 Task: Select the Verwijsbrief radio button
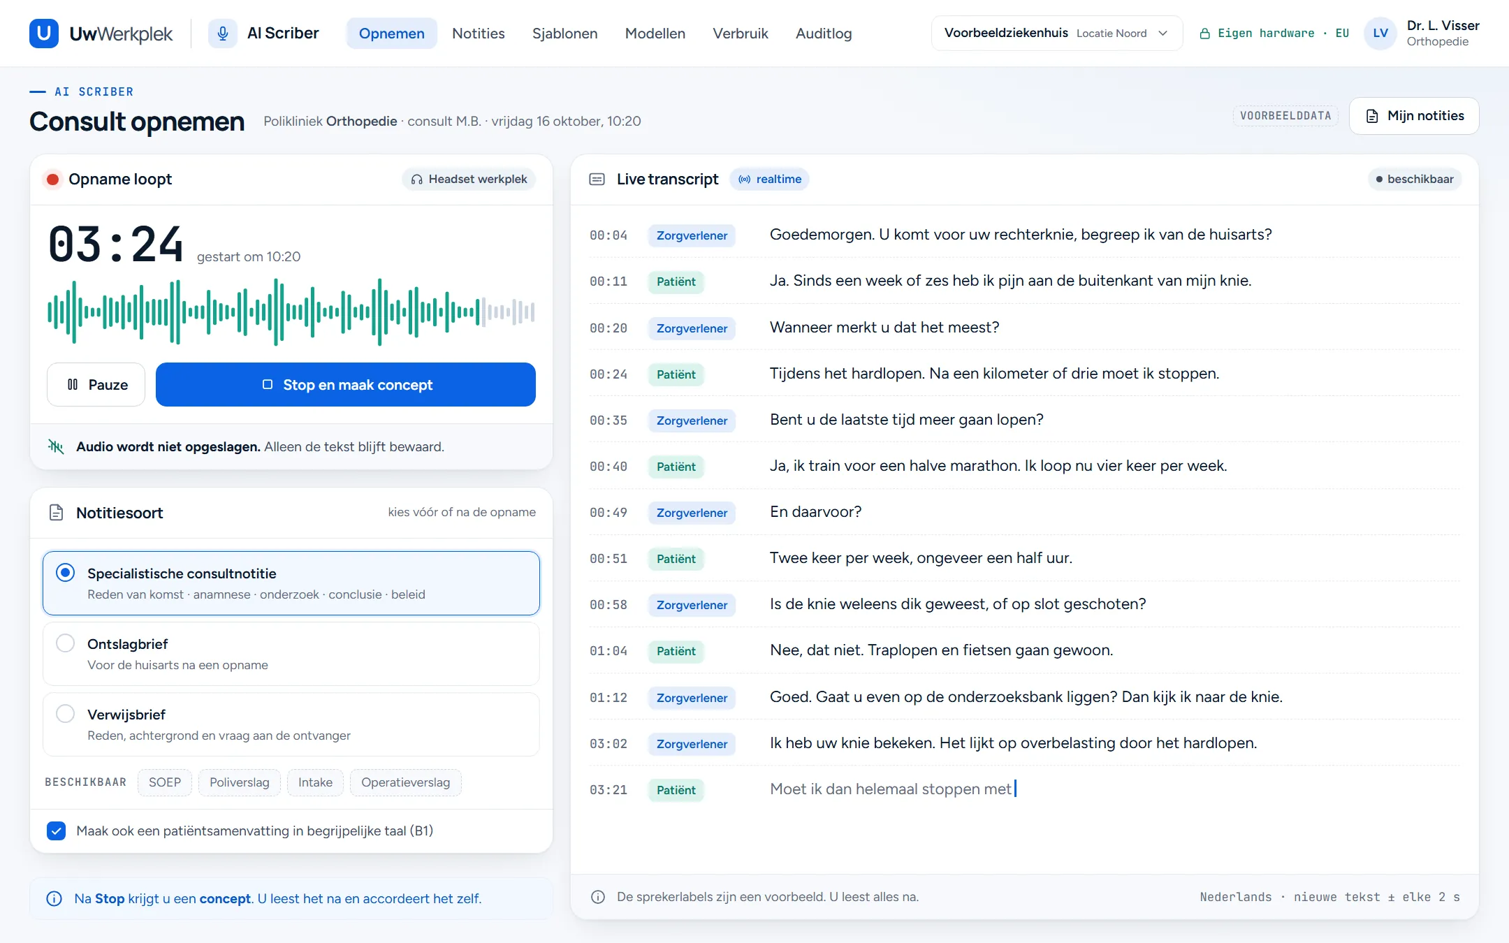66,714
